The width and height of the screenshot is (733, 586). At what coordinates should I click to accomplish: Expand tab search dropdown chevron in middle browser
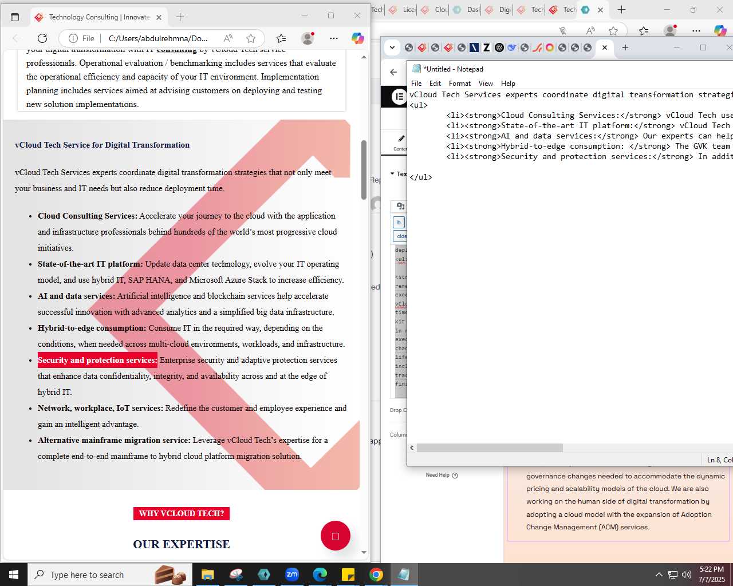click(392, 47)
